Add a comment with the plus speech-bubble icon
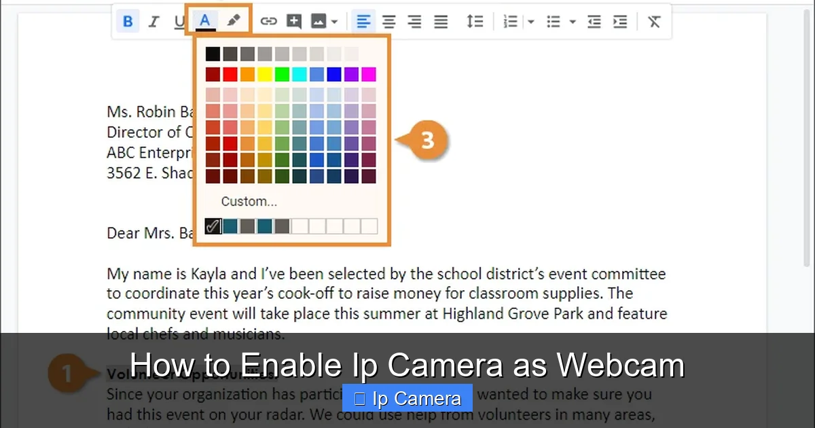The image size is (815, 428). [293, 22]
